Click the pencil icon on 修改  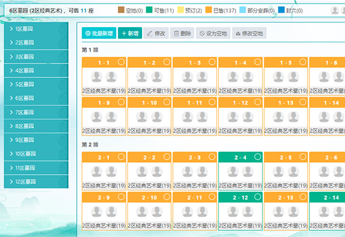pos(150,33)
